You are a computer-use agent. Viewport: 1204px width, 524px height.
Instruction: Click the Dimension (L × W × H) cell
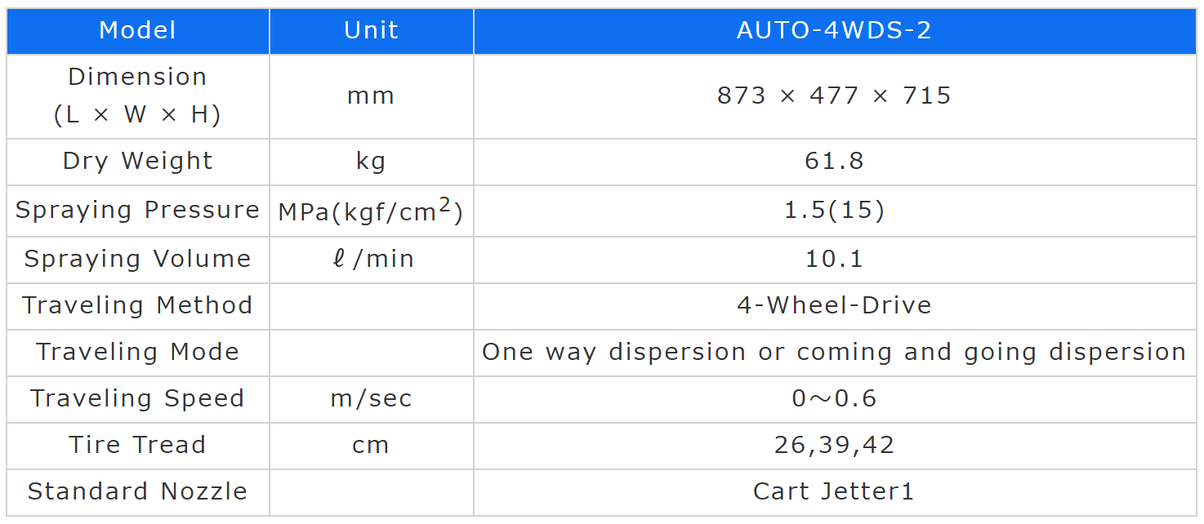coord(137,95)
